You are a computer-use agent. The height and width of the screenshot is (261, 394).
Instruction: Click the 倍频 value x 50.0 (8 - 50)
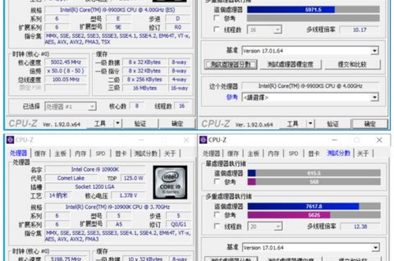tap(66, 71)
